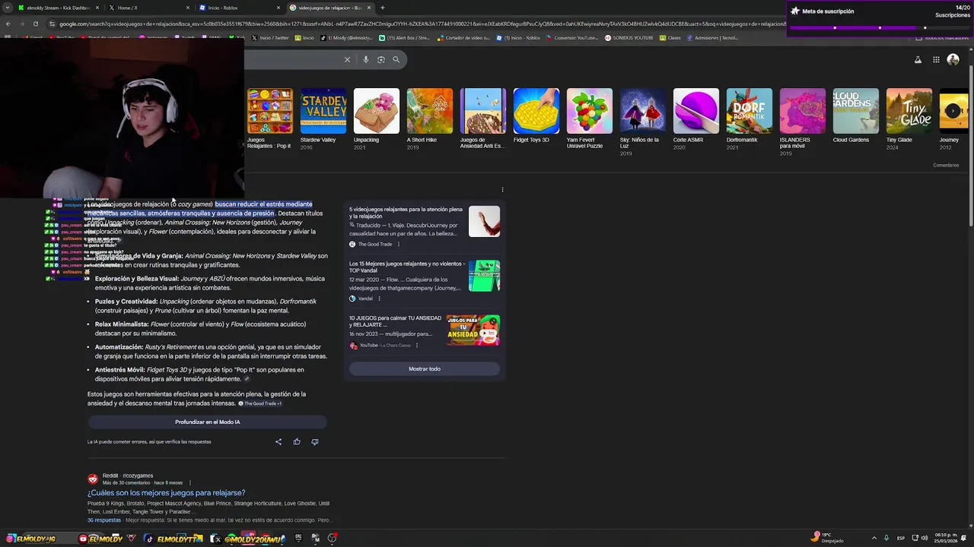Select the videojuegos de relajacion Google tab
The image size is (974, 547).
tap(329, 8)
